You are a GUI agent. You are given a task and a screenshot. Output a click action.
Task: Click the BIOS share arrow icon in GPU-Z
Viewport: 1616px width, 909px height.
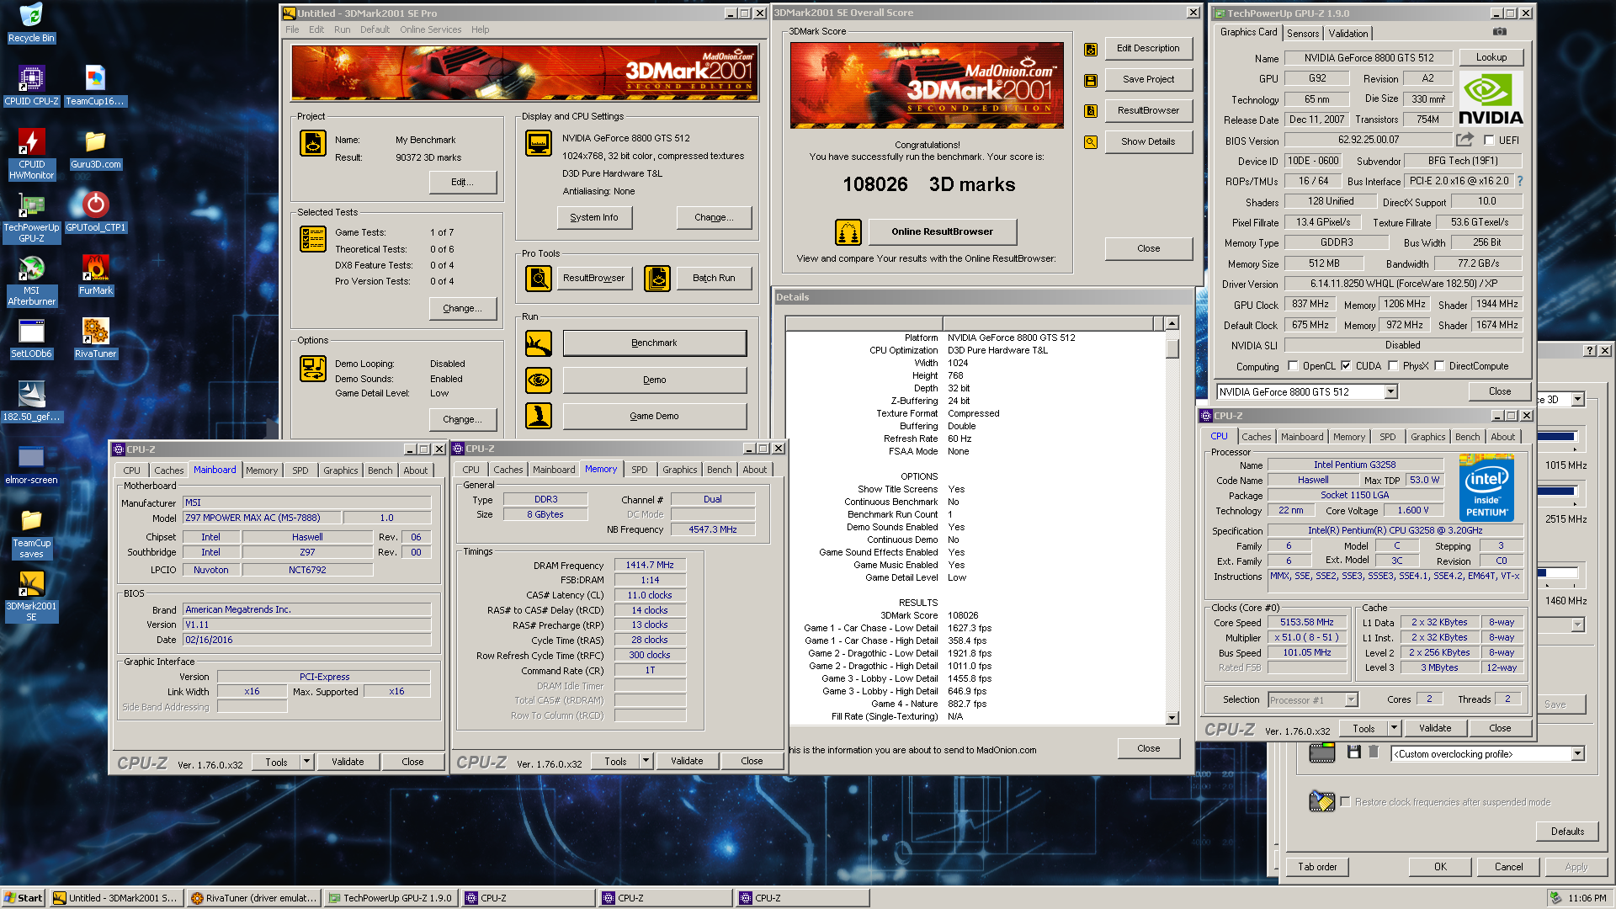click(1465, 140)
